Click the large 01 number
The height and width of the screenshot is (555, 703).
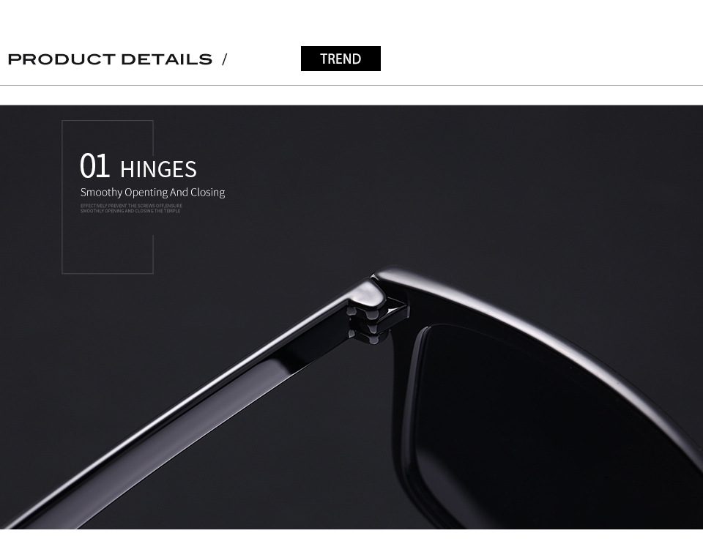[x=94, y=165]
